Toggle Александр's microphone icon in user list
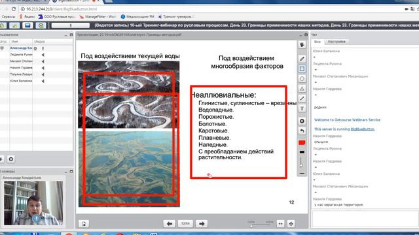 click(43, 48)
